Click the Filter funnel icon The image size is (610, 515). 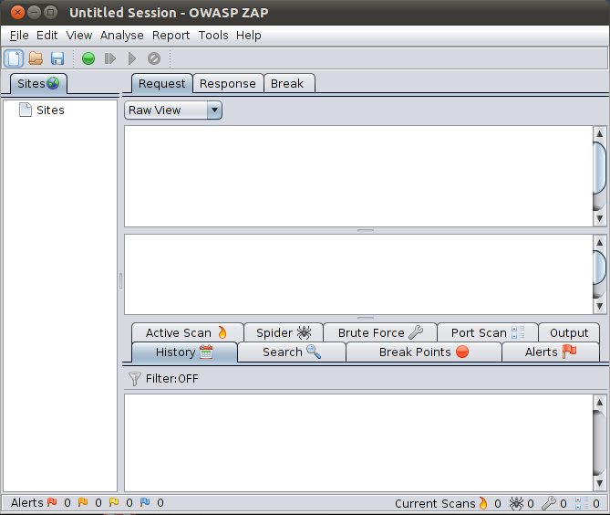[135, 379]
